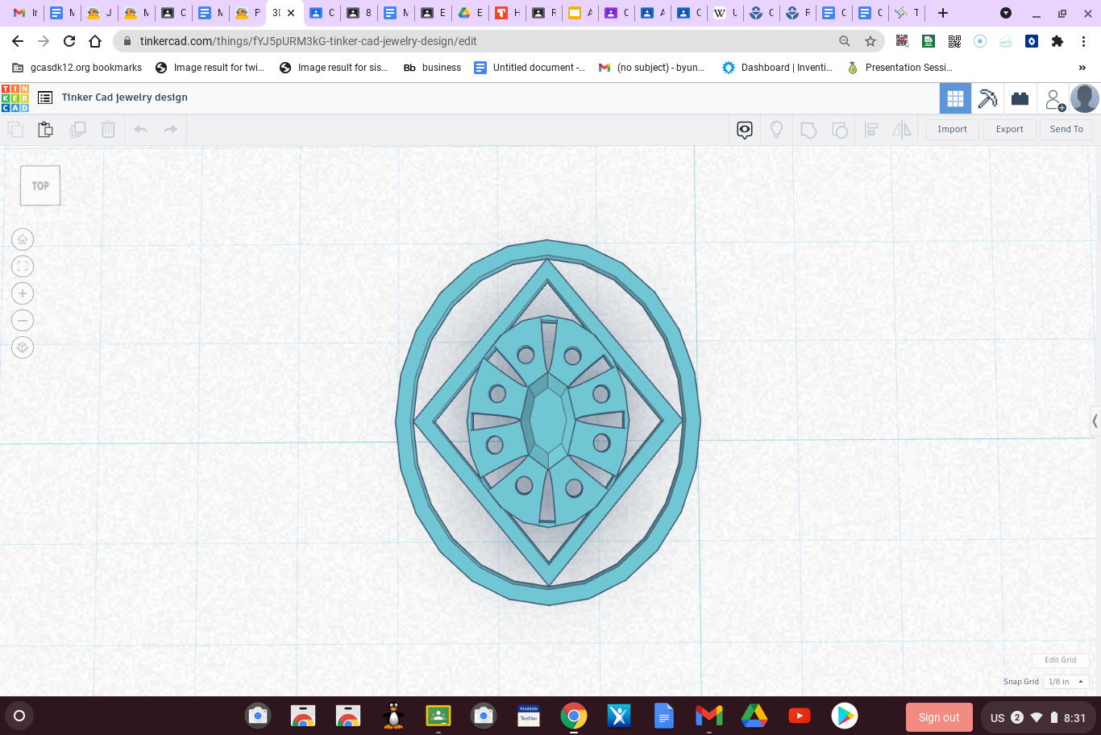Toggle orthographic view in the left sidebar
This screenshot has height=735, width=1101.
pyautogui.click(x=23, y=348)
